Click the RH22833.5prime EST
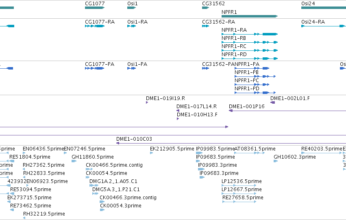The width and height of the screenshot is (346, 220). point(24,177)
